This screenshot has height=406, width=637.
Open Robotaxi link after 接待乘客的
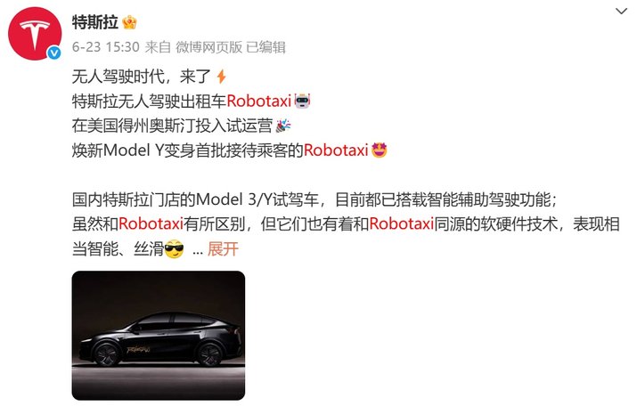[x=336, y=150]
